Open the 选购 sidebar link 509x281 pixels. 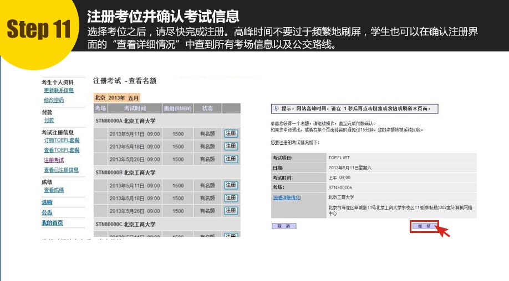[x=47, y=202]
